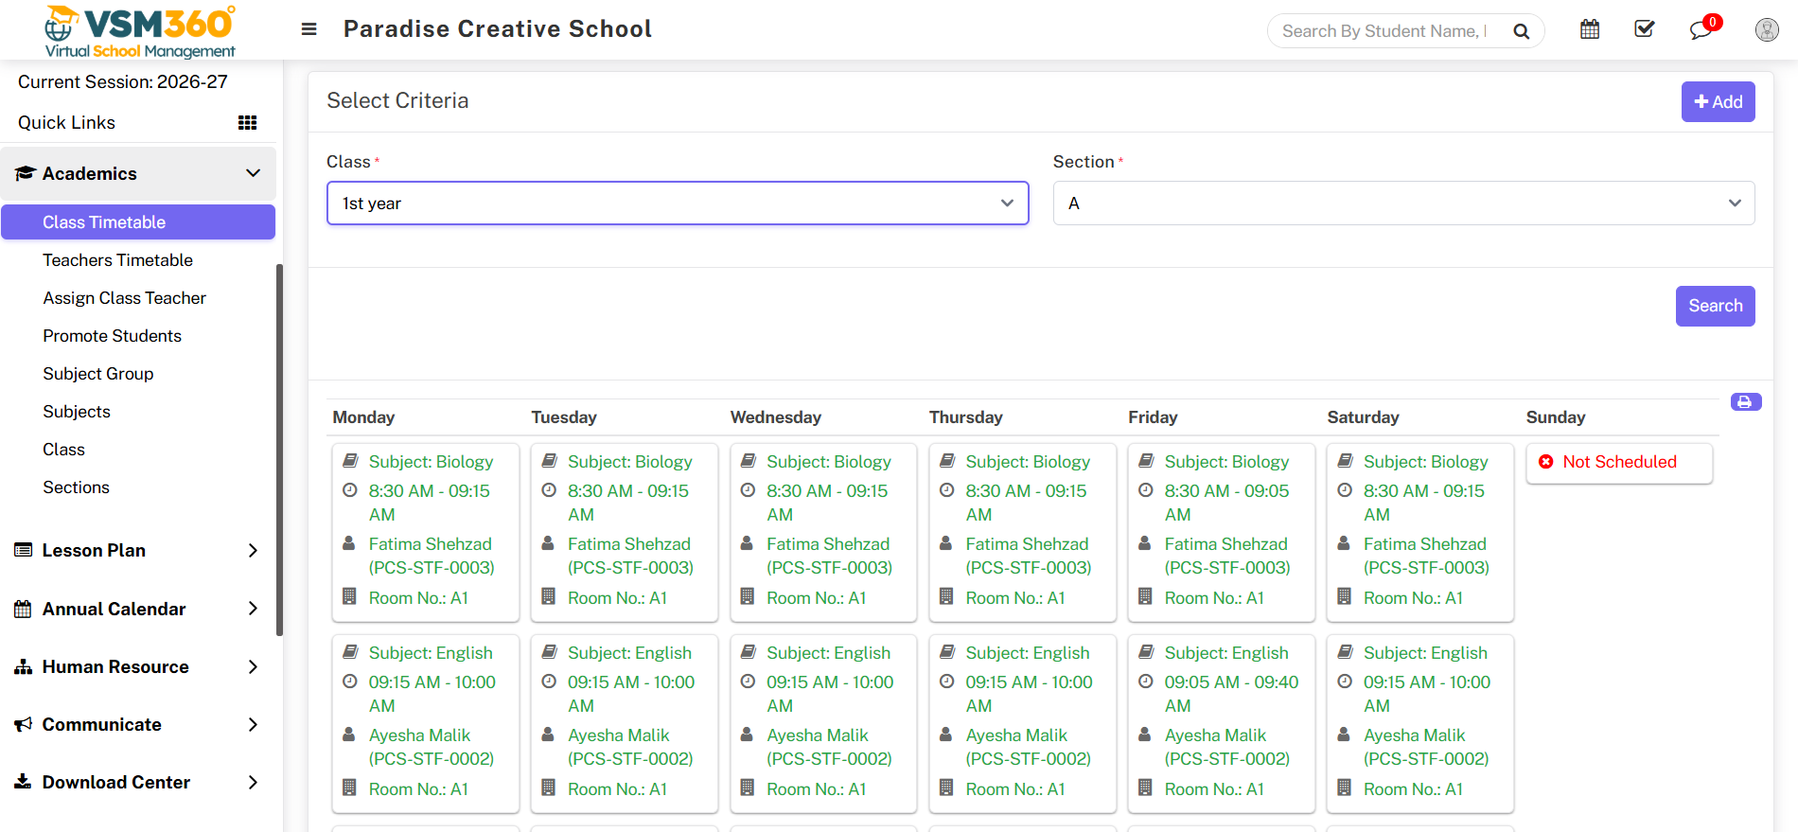Click the search magnifier icon
1798x832 pixels.
click(1521, 31)
